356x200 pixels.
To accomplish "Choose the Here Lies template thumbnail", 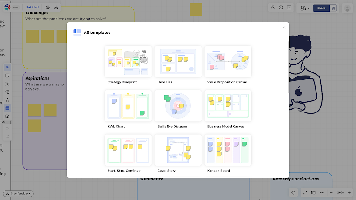I will (x=178, y=61).
